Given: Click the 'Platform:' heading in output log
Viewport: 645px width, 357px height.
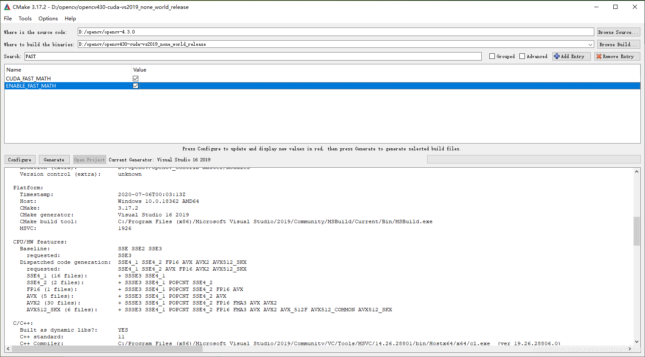Looking at the screenshot, I should click(x=28, y=188).
